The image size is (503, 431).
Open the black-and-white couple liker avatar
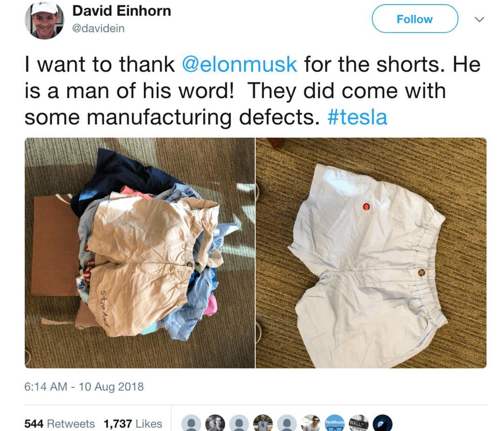215,423
